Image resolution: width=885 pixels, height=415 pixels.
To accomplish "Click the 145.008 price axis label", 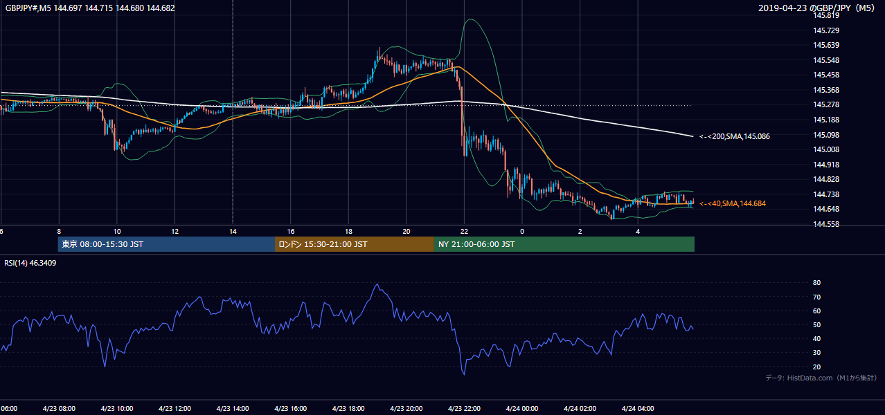I will point(825,149).
